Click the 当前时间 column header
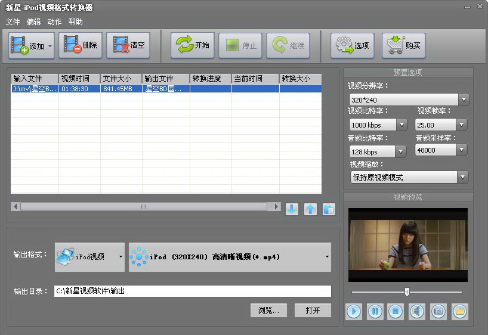The width and height of the screenshot is (488, 335). pyautogui.click(x=255, y=78)
